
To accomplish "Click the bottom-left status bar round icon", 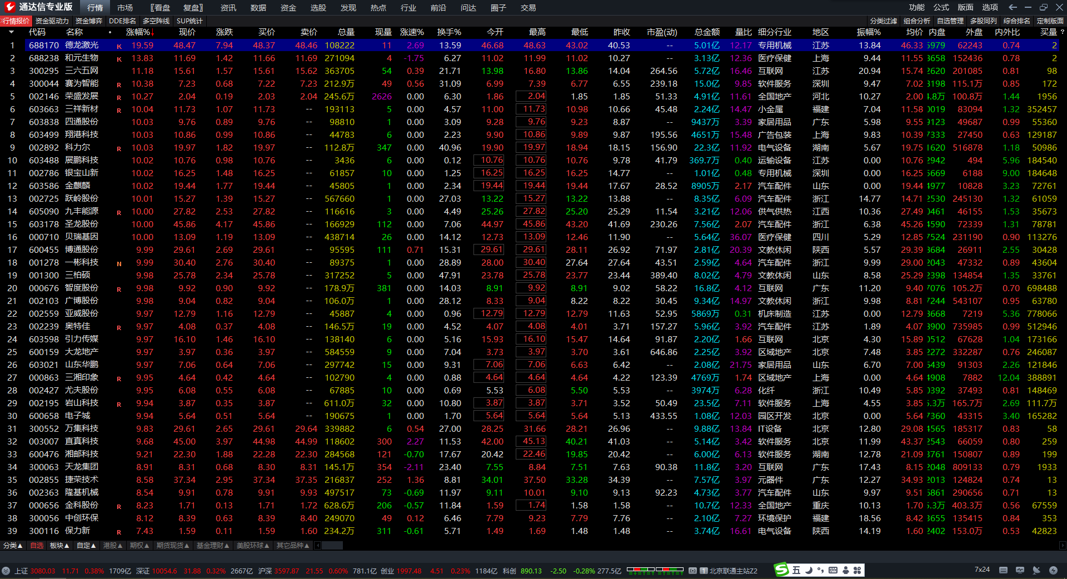I will (6, 571).
